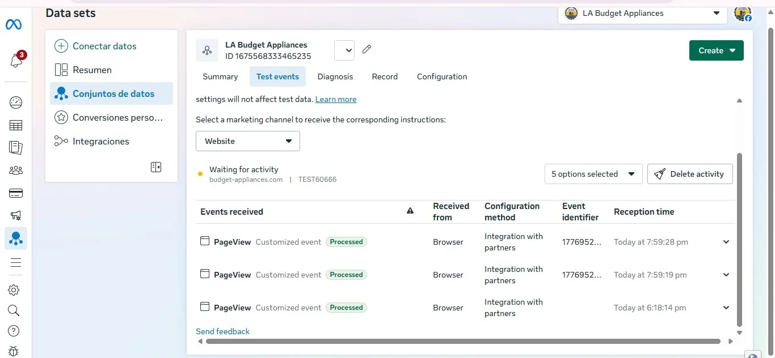Open the LA Budget Appliances account dropdown
Image resolution: width=775 pixels, height=358 pixels.
click(643, 14)
